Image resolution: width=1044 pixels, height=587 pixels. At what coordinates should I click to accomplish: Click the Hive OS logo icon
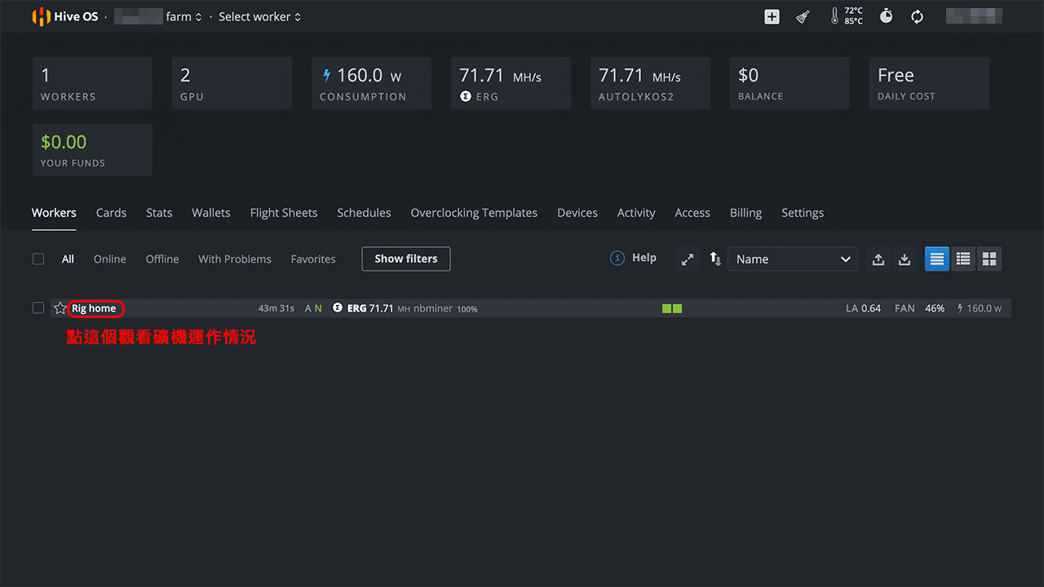(x=41, y=16)
